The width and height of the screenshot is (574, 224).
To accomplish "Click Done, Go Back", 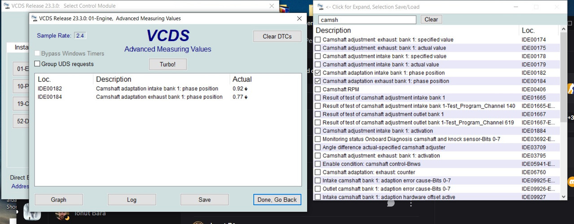I will tap(277, 199).
